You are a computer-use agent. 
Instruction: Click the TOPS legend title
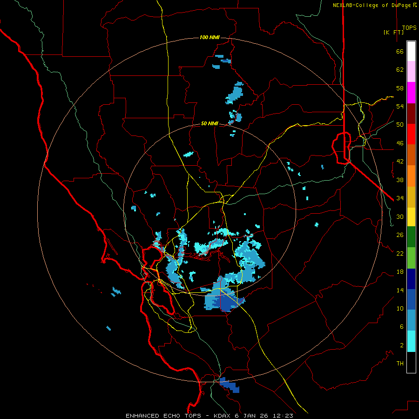[x=409, y=28]
